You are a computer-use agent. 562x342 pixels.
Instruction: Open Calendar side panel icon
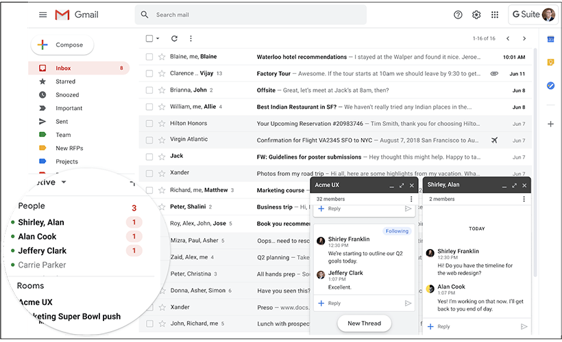pos(550,39)
